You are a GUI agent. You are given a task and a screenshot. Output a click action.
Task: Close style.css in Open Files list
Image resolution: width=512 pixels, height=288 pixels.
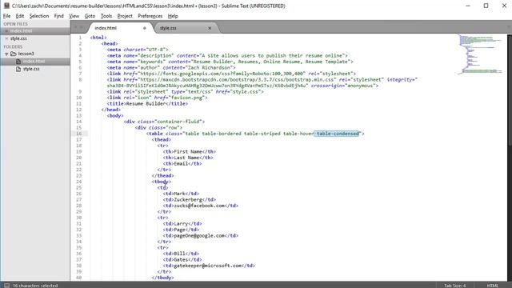[x=6, y=38]
